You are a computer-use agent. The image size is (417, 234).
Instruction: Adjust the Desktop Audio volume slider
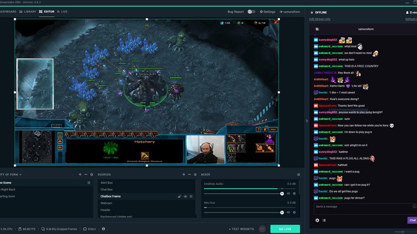click(x=281, y=193)
